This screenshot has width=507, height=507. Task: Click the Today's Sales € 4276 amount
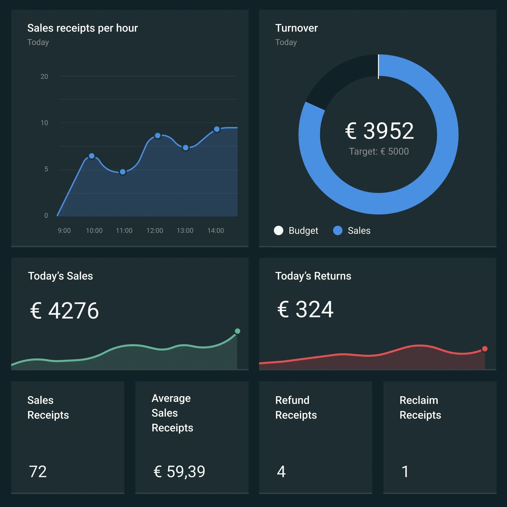click(65, 311)
